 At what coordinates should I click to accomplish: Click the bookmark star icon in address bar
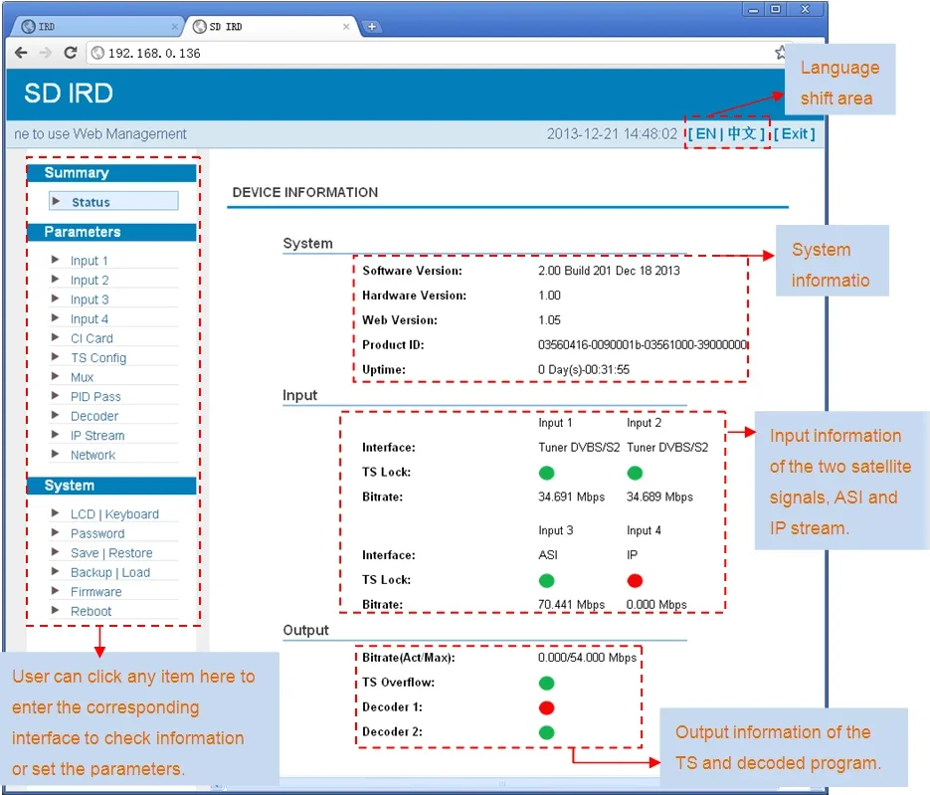[x=780, y=52]
